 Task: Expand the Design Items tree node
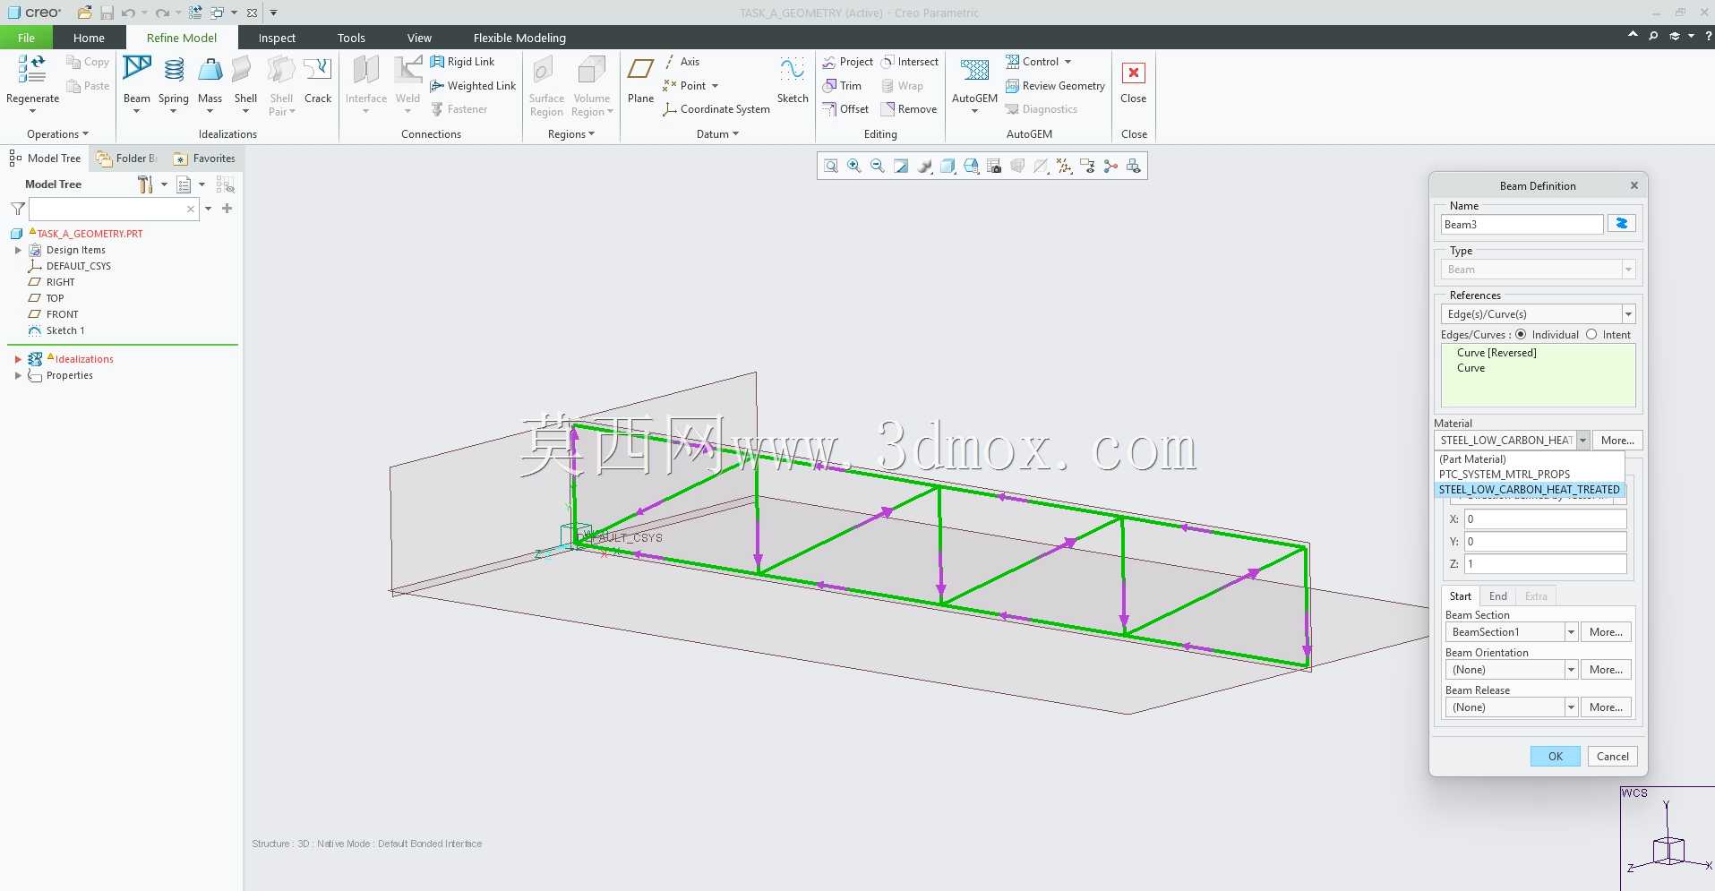pos(18,250)
